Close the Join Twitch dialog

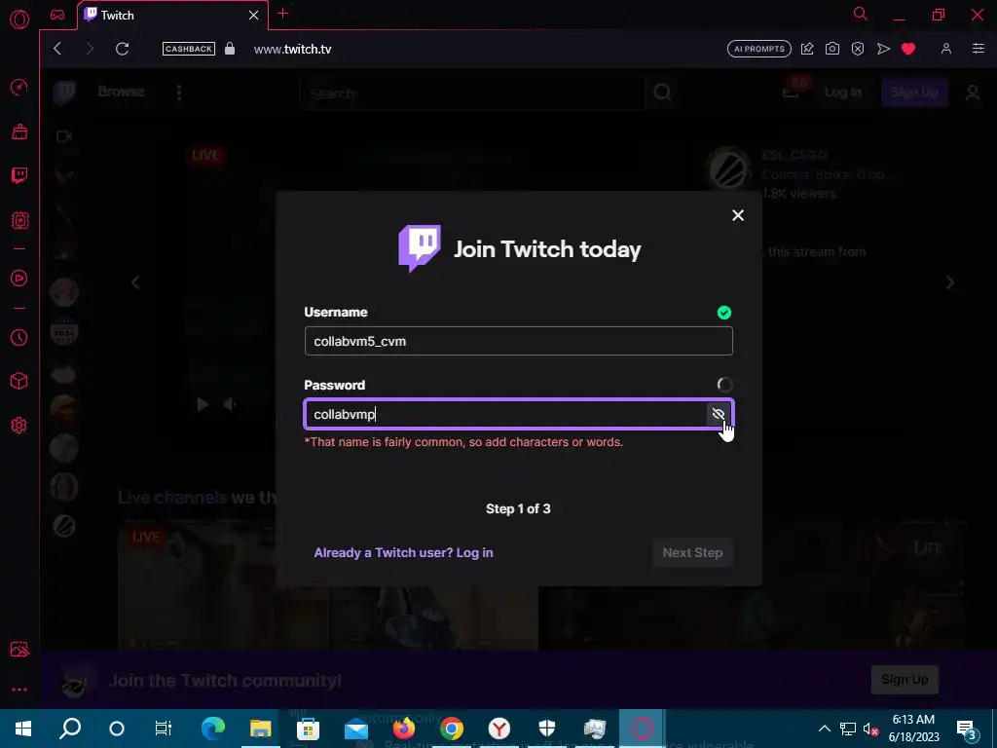pyautogui.click(x=738, y=215)
